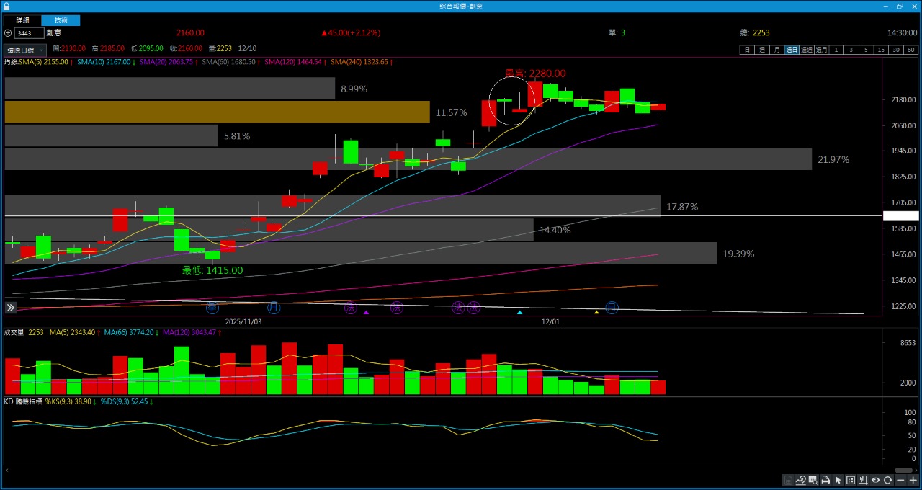Open the 還原日線 dropdown

pos(25,50)
